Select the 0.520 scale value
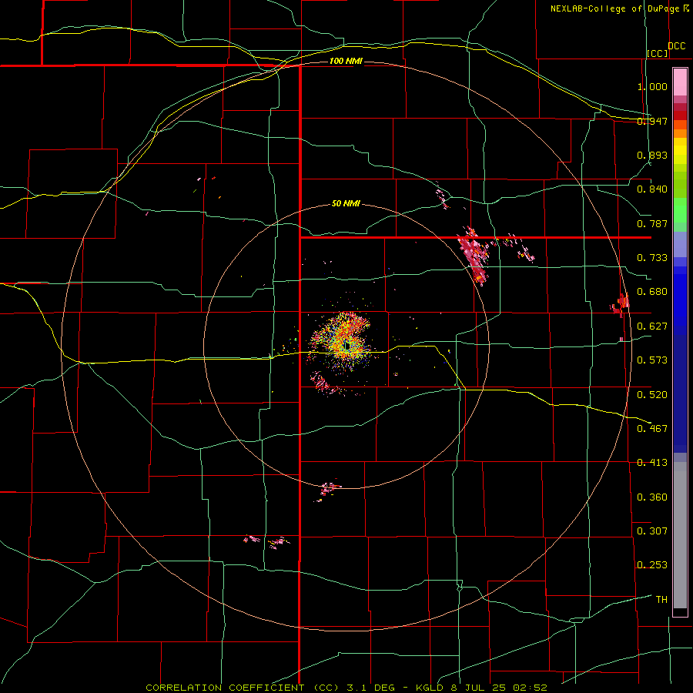Image resolution: width=693 pixels, height=693 pixels. click(652, 395)
